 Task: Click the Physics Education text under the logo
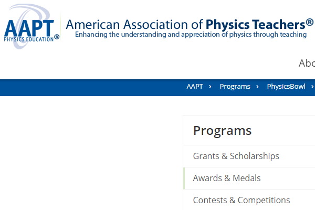click(29, 39)
